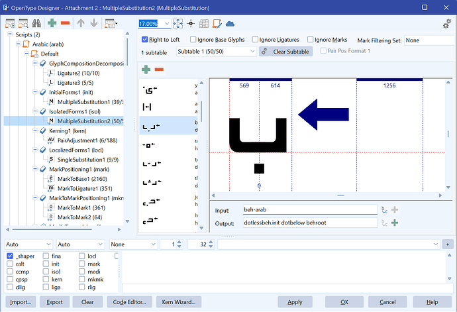Open the second Auto dropdown
Image resolution: width=457 pixels, height=312 pixels.
click(x=80, y=244)
